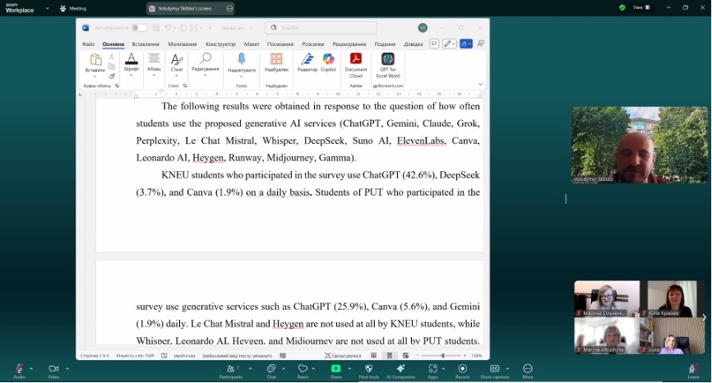The image size is (712, 383).
Task: Switch to Web Layout view in status bar
Action: (x=405, y=355)
